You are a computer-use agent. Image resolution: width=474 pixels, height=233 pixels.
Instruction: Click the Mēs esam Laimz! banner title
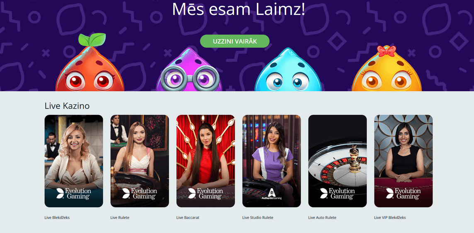click(x=238, y=9)
